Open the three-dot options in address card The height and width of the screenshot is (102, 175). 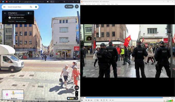tap(31, 13)
